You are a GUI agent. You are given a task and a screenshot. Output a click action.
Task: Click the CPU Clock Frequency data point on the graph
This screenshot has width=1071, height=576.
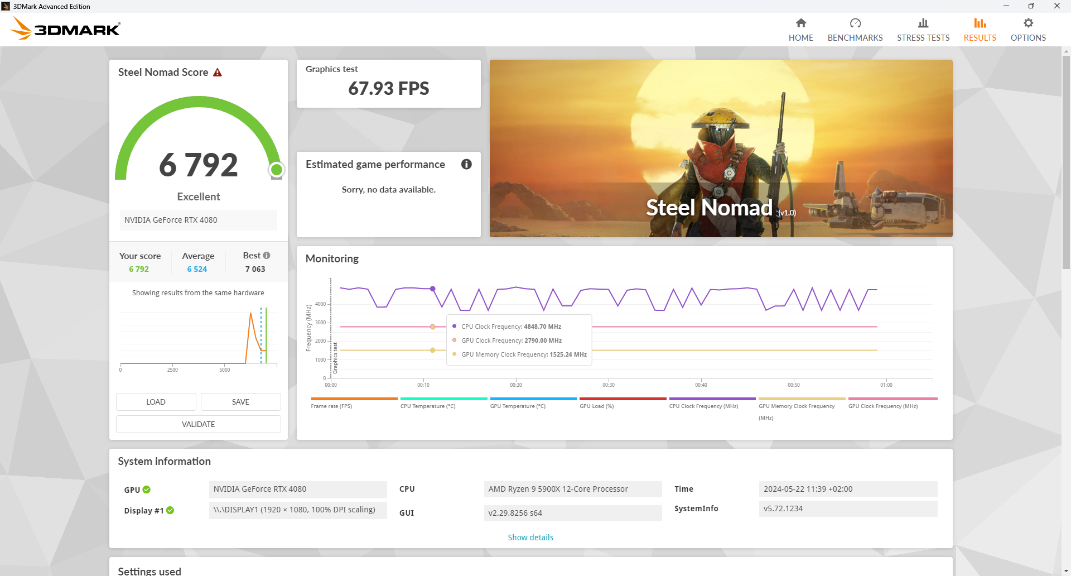(x=432, y=289)
